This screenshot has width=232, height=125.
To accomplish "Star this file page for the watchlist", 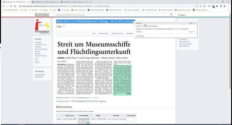I will pyautogui.click(x=64, y=26).
